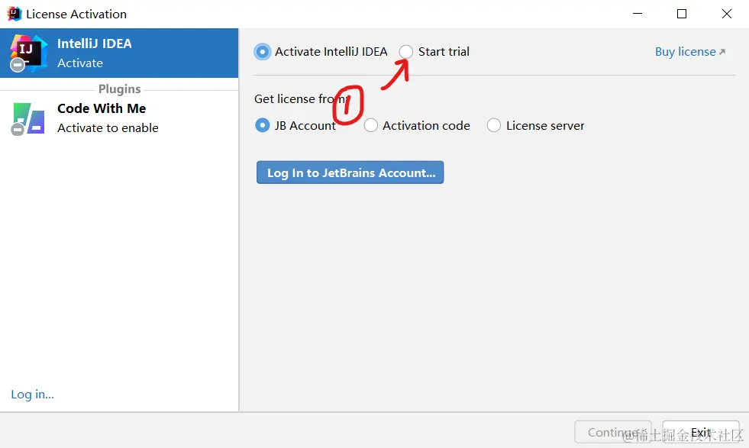Select the Code With Me plugin icon
This screenshot has width=749, height=448.
[x=28, y=118]
